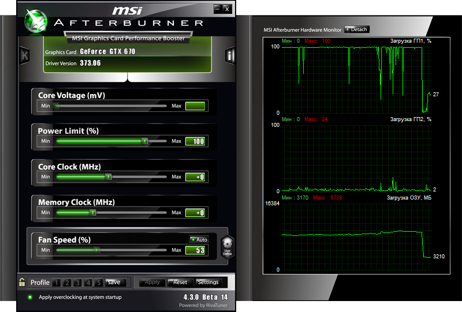Open the Settings button
The height and width of the screenshot is (312, 462).
tap(208, 283)
